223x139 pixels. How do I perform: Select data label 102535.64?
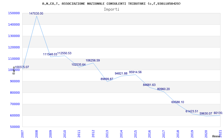(x=79, y=64)
